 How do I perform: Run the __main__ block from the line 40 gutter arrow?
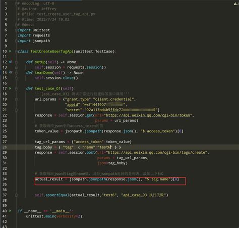10,211
